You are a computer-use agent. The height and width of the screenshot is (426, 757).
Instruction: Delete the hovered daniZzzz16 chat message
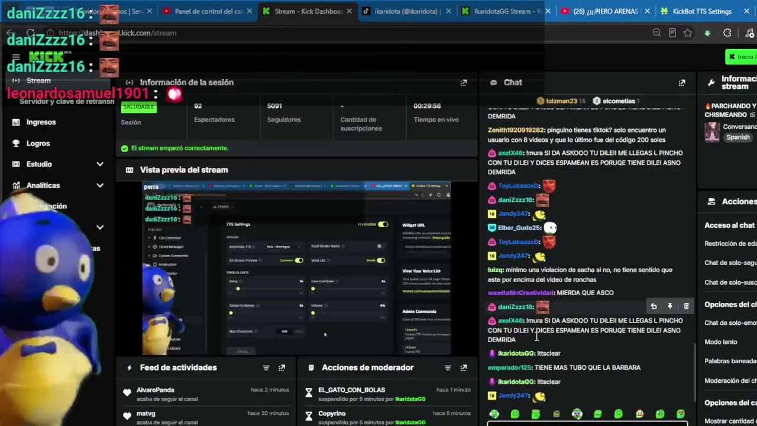click(x=686, y=306)
